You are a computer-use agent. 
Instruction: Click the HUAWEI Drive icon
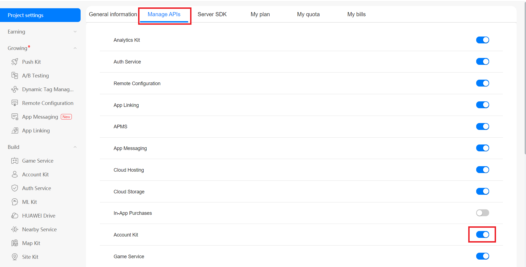(15, 216)
